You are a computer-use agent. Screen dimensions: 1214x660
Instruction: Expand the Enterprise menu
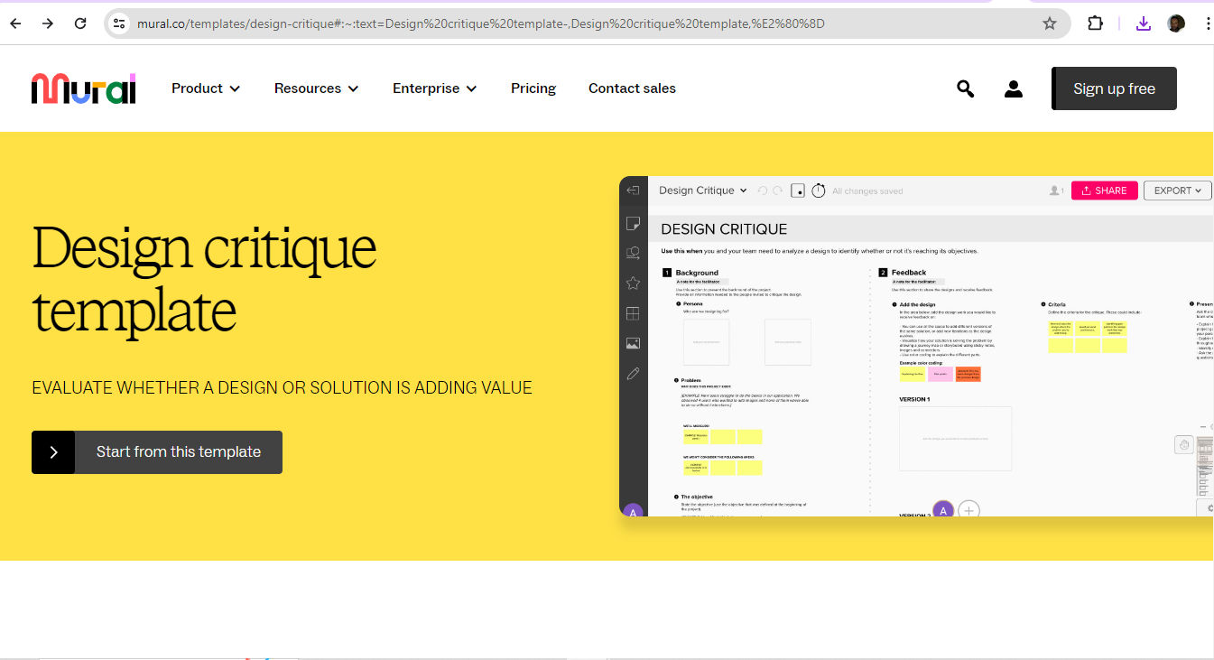435,88
